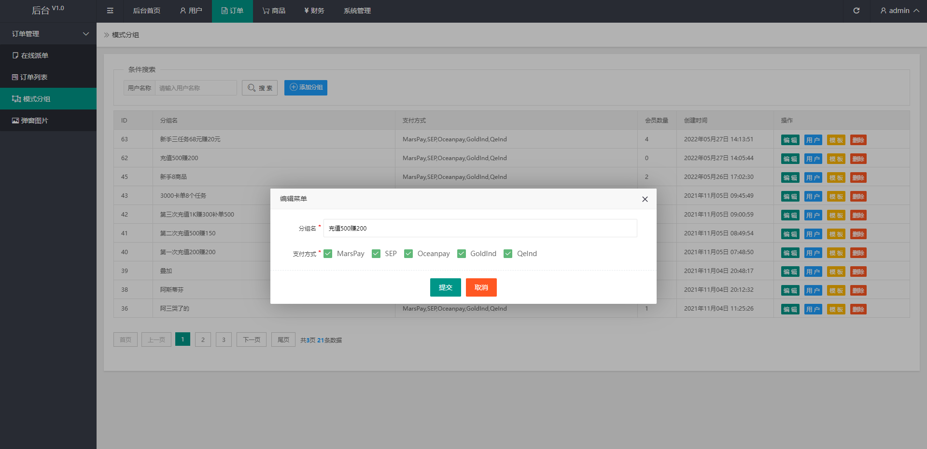The height and width of the screenshot is (449, 927).
Task: Submit the form with 提交 button
Action: [x=445, y=287]
